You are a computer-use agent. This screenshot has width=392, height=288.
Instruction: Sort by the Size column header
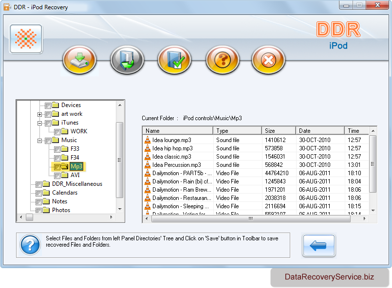(279, 131)
